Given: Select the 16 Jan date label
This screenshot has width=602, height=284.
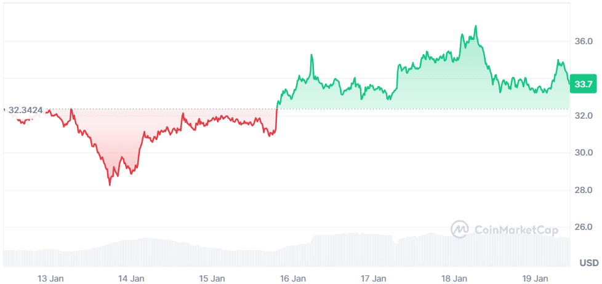Looking at the screenshot, I should 293,278.
